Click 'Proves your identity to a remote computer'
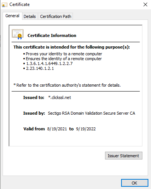Image resolution: width=151 pixels, height=189 pixels. pyautogui.click(x=64, y=54)
